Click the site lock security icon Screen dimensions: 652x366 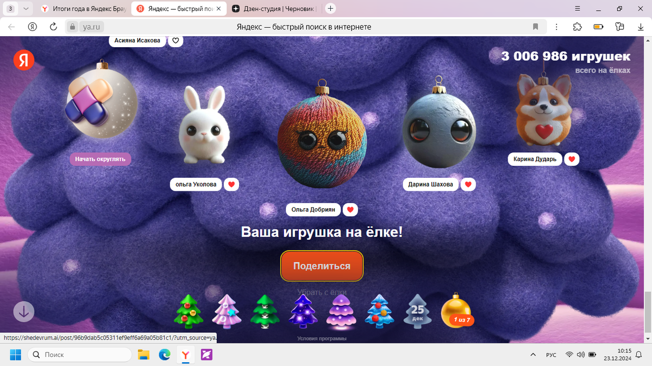click(x=72, y=27)
